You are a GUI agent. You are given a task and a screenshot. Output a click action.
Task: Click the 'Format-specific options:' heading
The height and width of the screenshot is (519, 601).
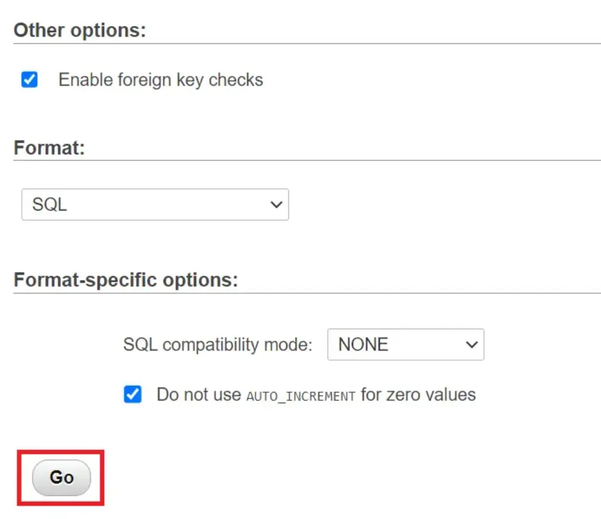pyautogui.click(x=125, y=280)
